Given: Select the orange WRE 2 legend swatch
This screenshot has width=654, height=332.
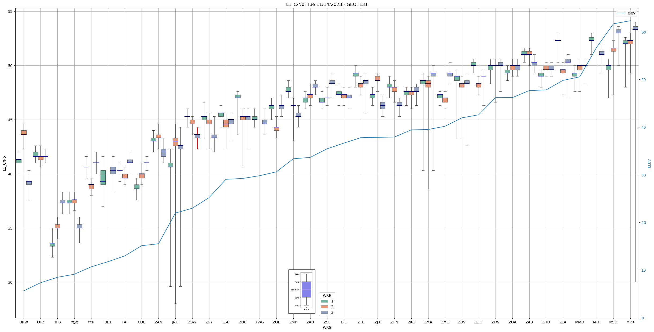Looking at the screenshot, I should pyautogui.click(x=324, y=307).
